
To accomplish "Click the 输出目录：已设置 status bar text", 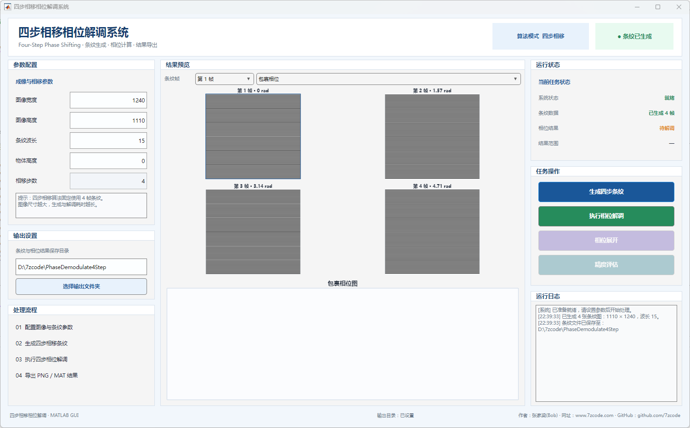I will [x=396, y=416].
